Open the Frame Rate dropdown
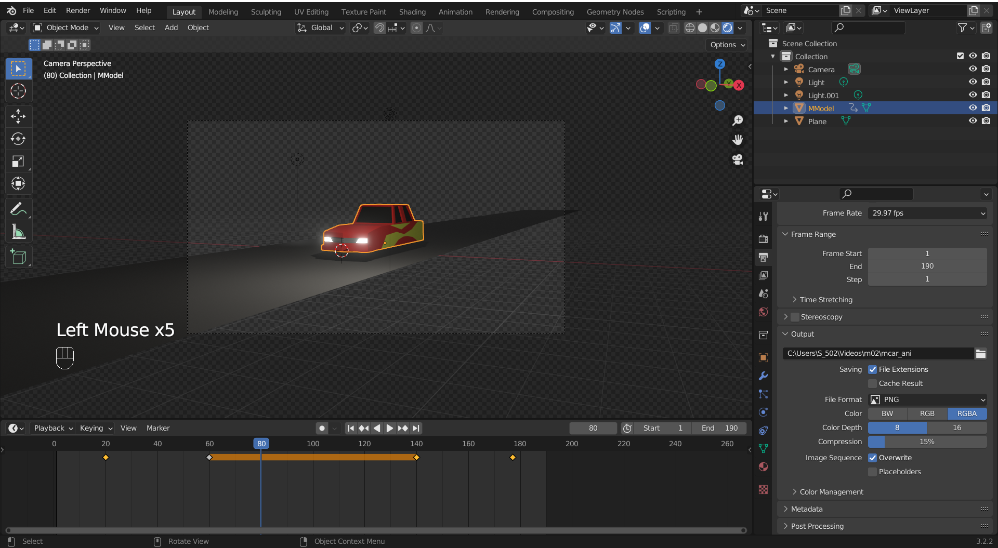This screenshot has width=998, height=548. 927,213
